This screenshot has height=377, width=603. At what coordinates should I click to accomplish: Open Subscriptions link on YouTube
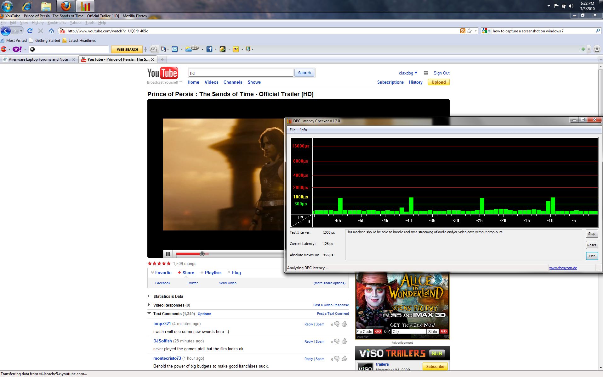click(390, 82)
